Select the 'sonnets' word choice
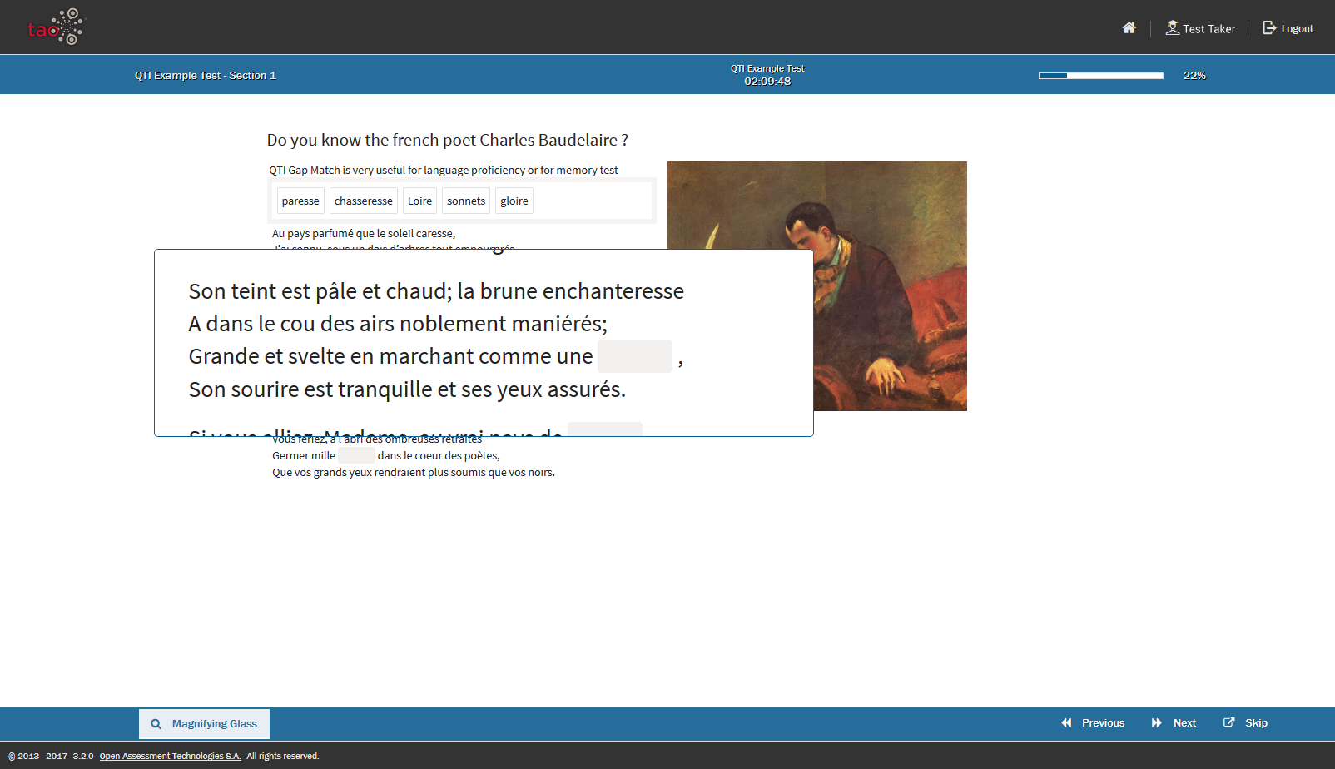 point(466,201)
